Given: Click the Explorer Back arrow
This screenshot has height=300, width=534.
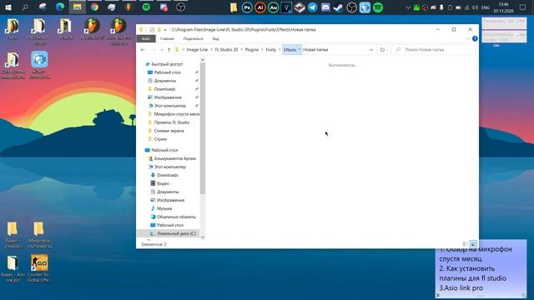Looking at the screenshot, I should pyautogui.click(x=143, y=50).
